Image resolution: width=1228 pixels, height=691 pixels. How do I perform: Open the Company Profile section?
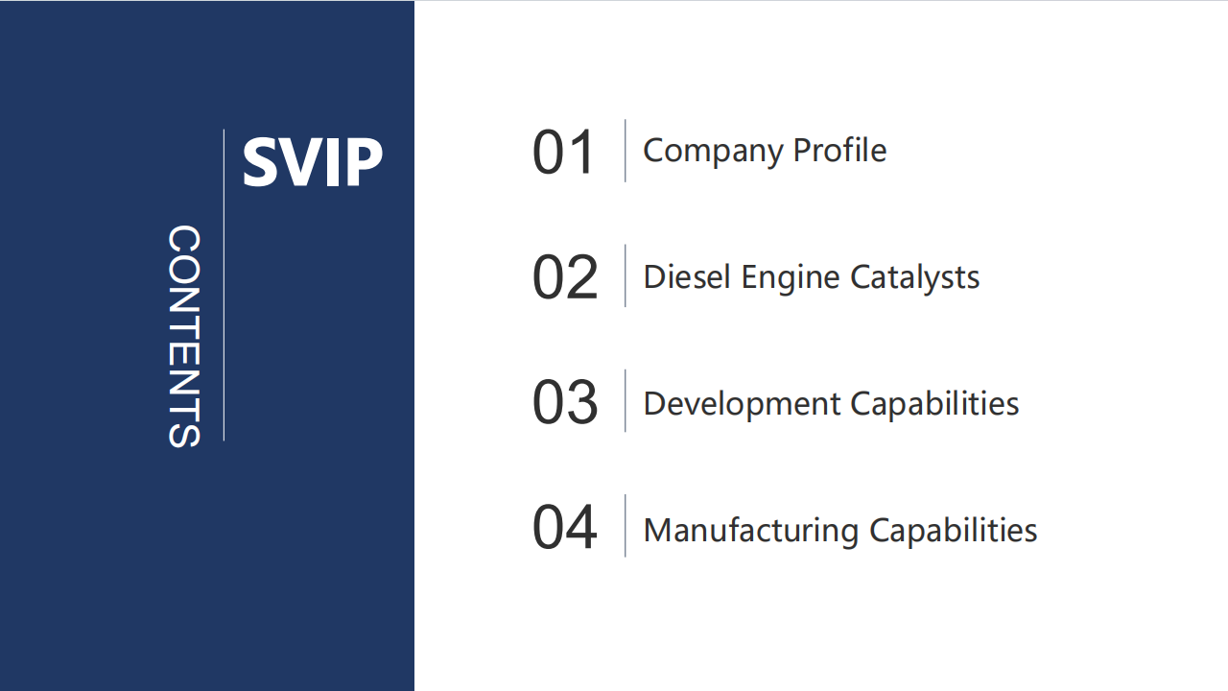point(765,151)
